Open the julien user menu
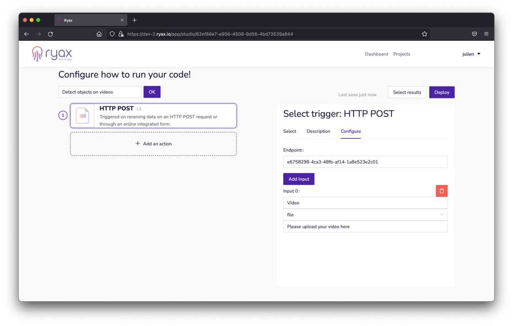The image size is (513, 326). click(471, 54)
